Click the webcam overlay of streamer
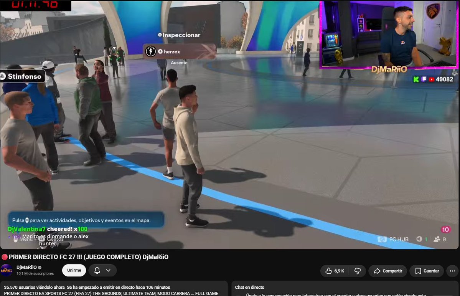Image resolution: width=460 pixels, height=296 pixels. point(388,35)
